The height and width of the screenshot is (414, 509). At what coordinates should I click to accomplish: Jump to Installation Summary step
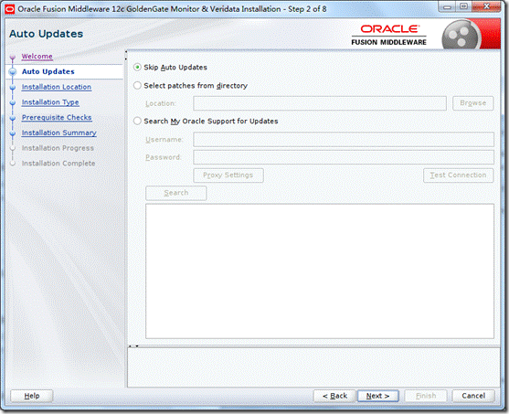pos(59,133)
